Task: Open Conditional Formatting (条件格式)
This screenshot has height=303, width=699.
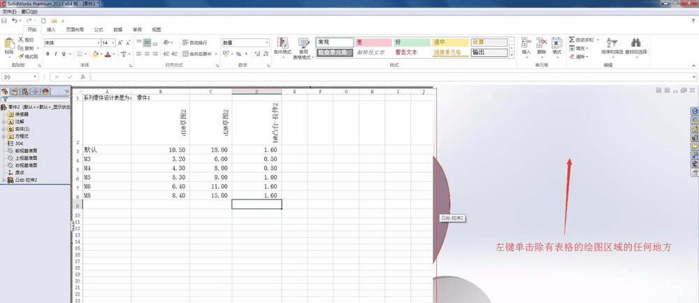Action: click(282, 48)
